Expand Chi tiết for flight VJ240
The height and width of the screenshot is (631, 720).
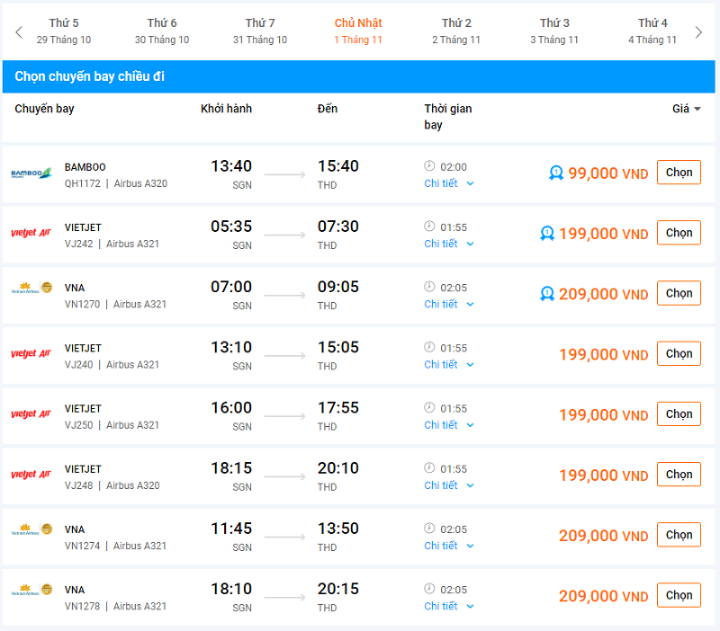click(x=448, y=365)
